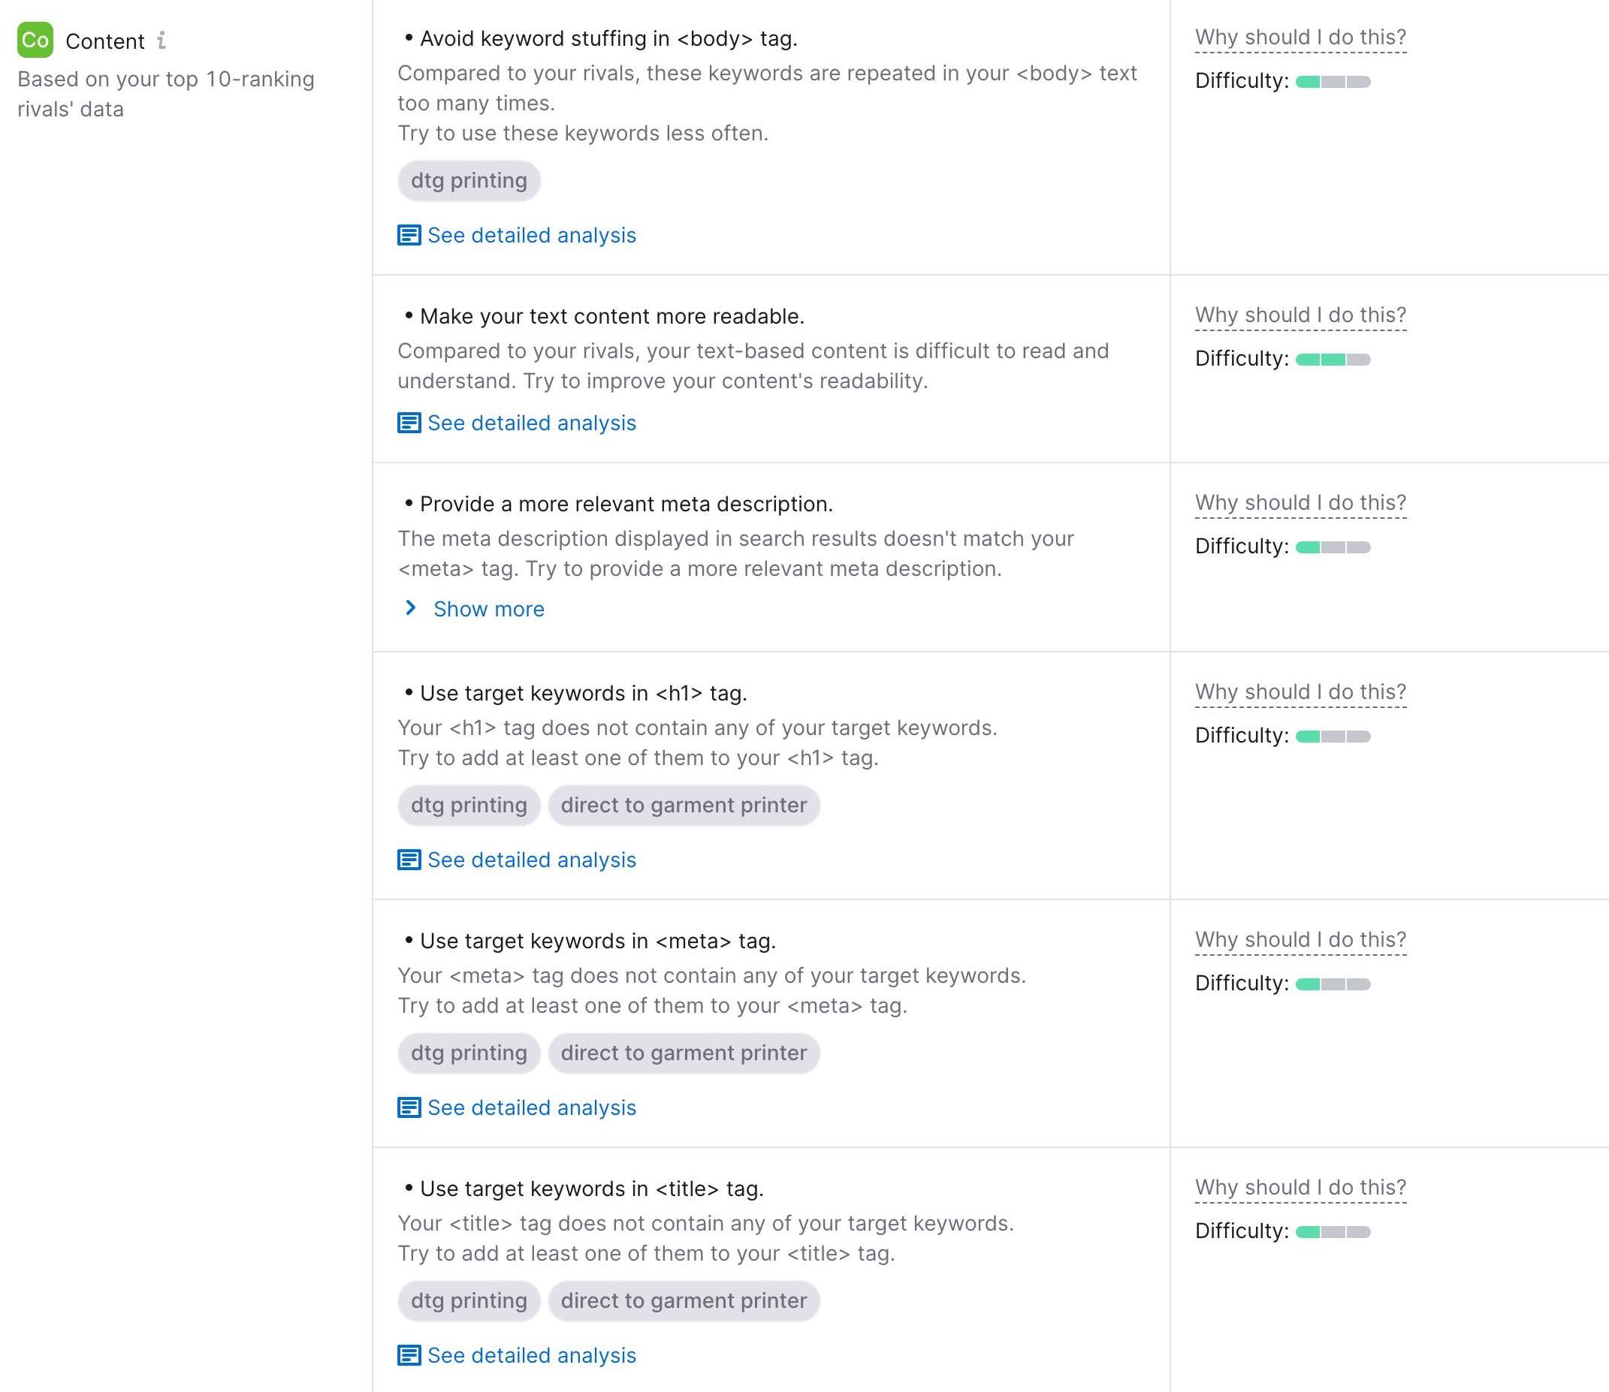Click dtg printing tag in body section
The height and width of the screenshot is (1392, 1609).
469,181
